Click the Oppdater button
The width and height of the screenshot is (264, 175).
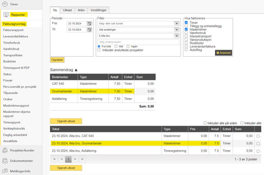pos(57,60)
